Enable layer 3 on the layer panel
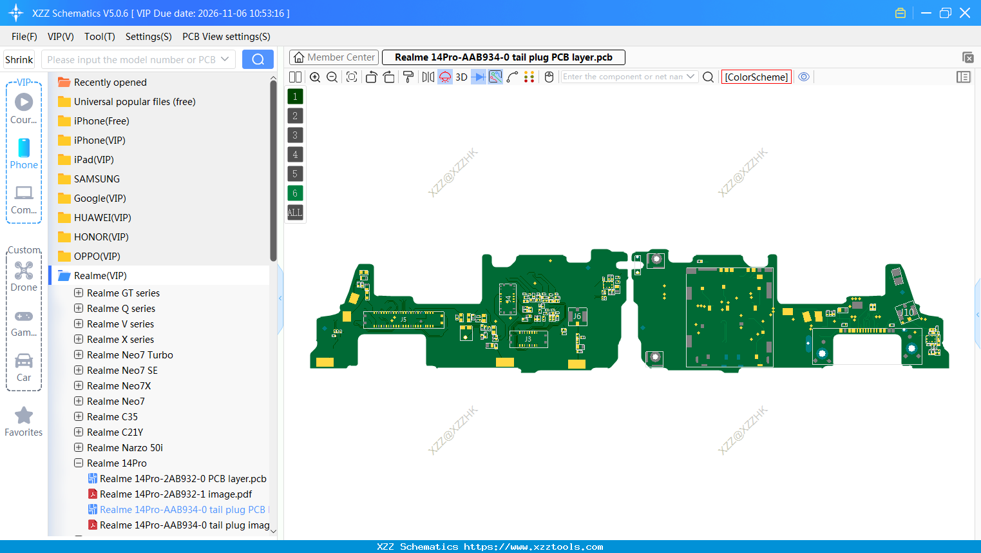Screen dimensions: 981x553 (x=294, y=135)
